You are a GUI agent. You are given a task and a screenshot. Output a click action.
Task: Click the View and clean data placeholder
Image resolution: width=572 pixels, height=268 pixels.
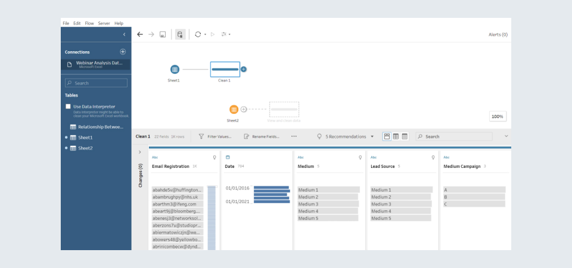(284, 109)
